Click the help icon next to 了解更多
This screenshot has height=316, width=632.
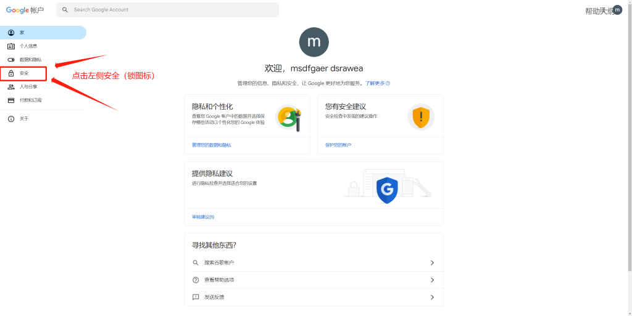(388, 83)
